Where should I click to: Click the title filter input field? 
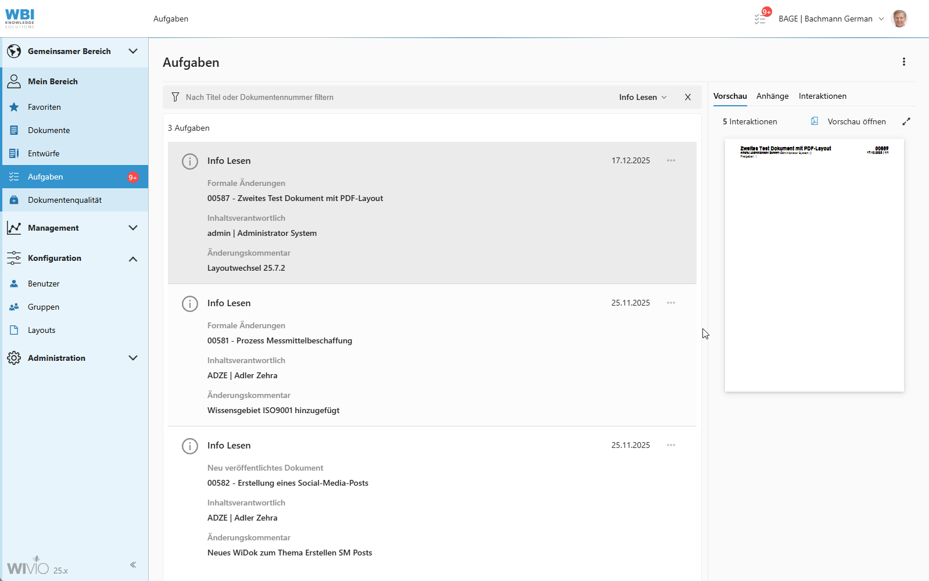(x=395, y=97)
